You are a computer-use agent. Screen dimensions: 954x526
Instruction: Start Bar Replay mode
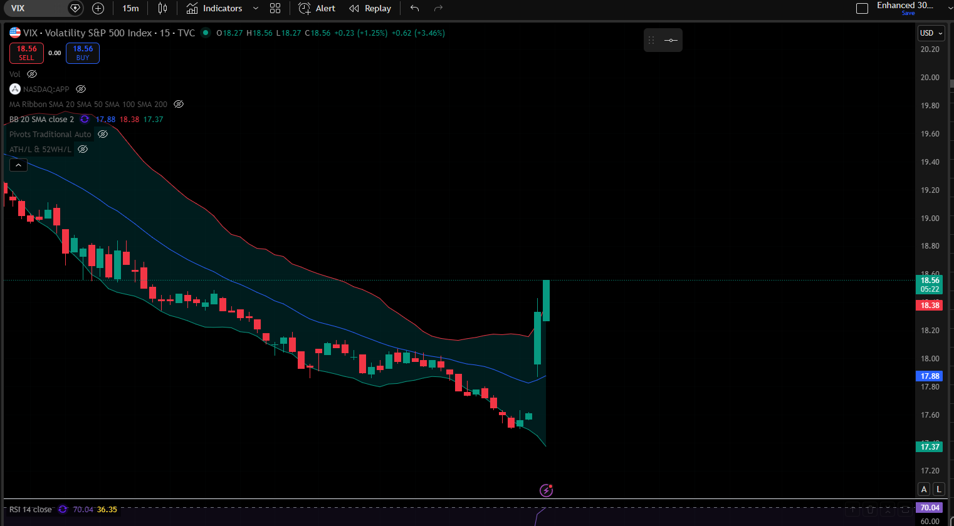click(370, 8)
